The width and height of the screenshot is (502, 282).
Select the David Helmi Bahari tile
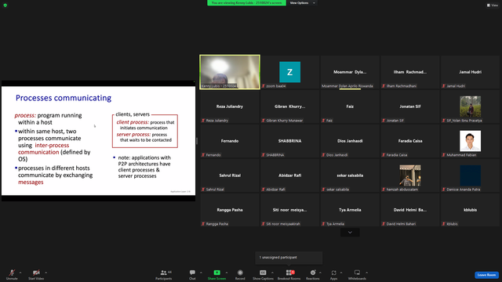(409, 210)
